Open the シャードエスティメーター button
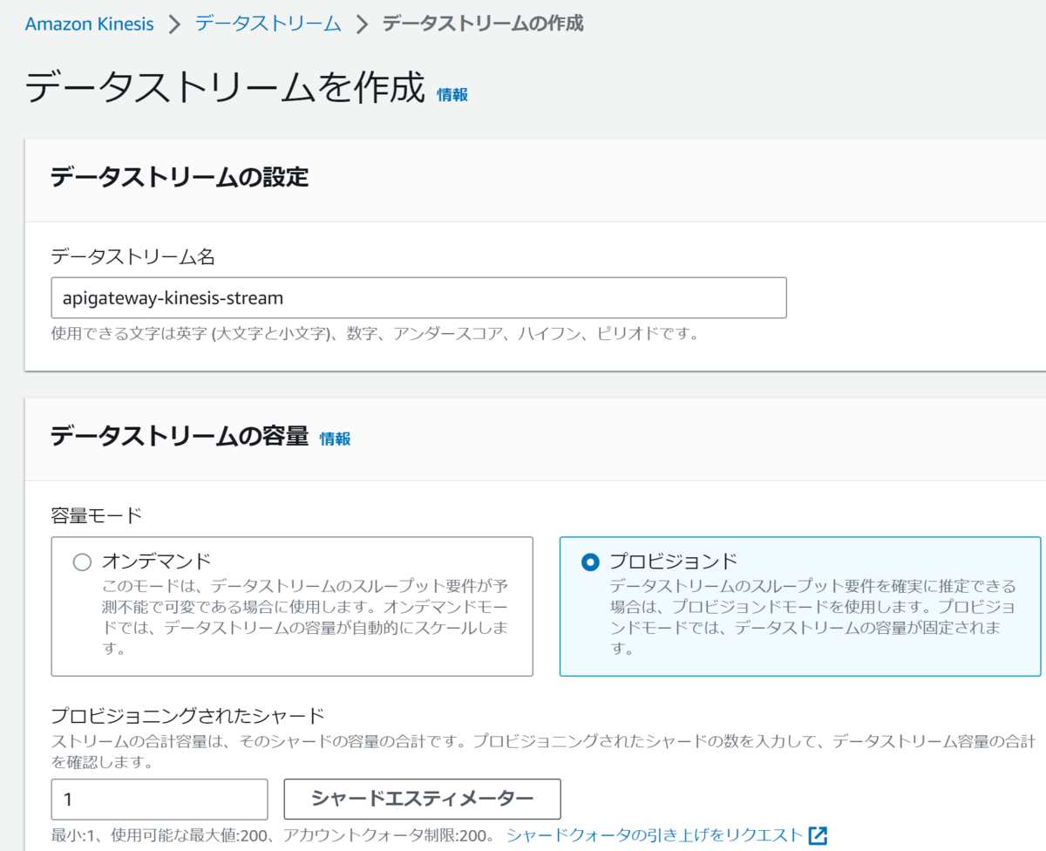The width and height of the screenshot is (1046, 851). click(x=422, y=799)
